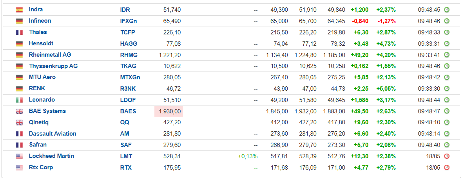The image size is (464, 179).
Task: Click the Spanish flag icon beside Indra
Action: (x=20, y=10)
